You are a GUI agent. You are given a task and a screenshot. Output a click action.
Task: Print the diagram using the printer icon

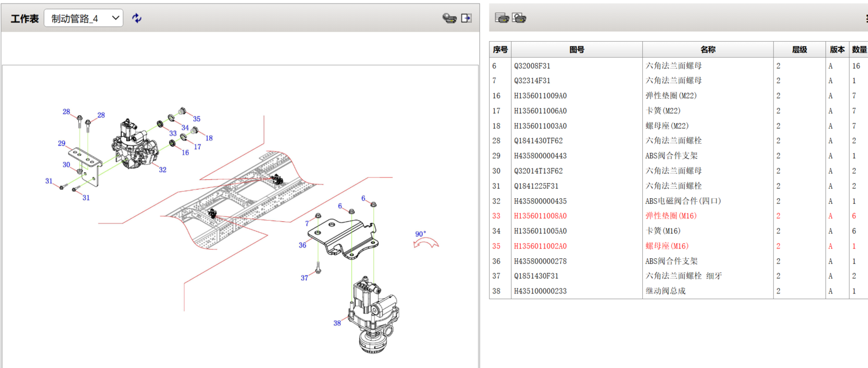[x=449, y=18]
